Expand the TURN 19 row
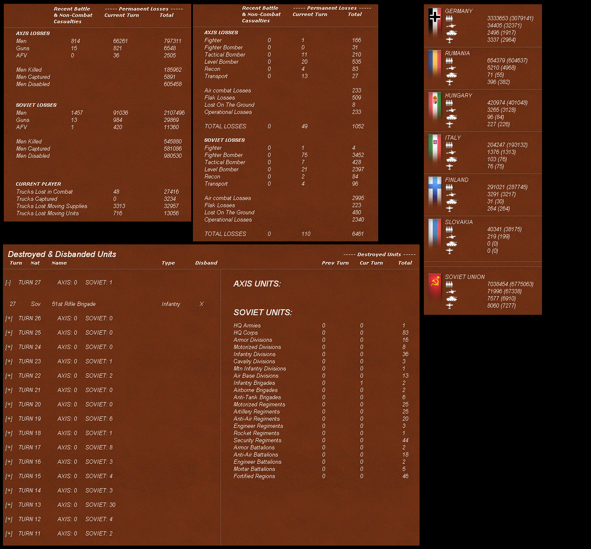Image resolution: width=591 pixels, height=549 pixels. [9, 419]
